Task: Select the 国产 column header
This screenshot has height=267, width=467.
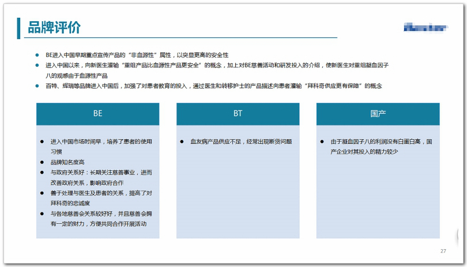Action: [378, 114]
